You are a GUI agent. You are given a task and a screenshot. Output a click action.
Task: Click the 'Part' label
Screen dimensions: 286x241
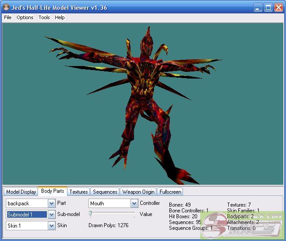coord(62,203)
